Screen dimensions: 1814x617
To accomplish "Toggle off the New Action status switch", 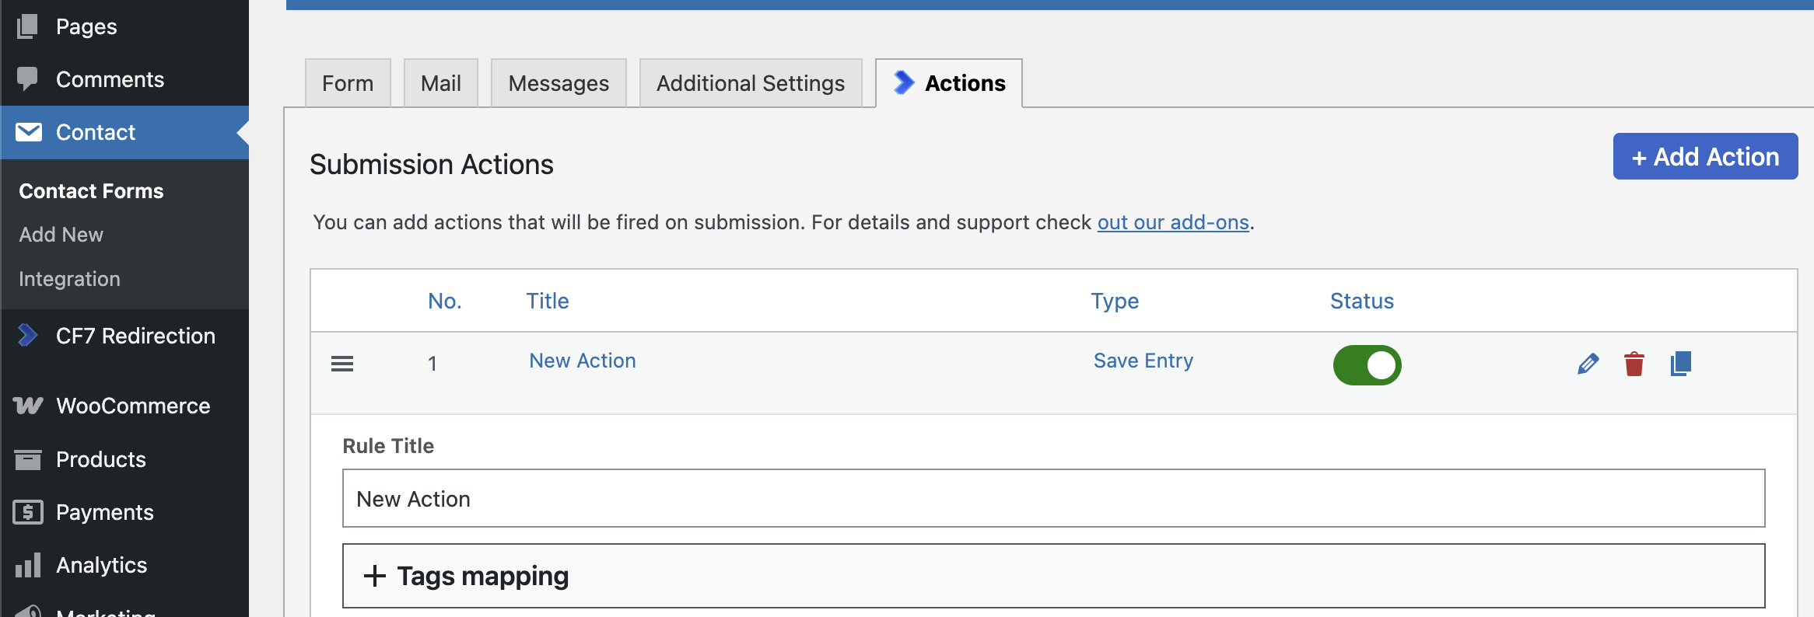I will [1367, 365].
